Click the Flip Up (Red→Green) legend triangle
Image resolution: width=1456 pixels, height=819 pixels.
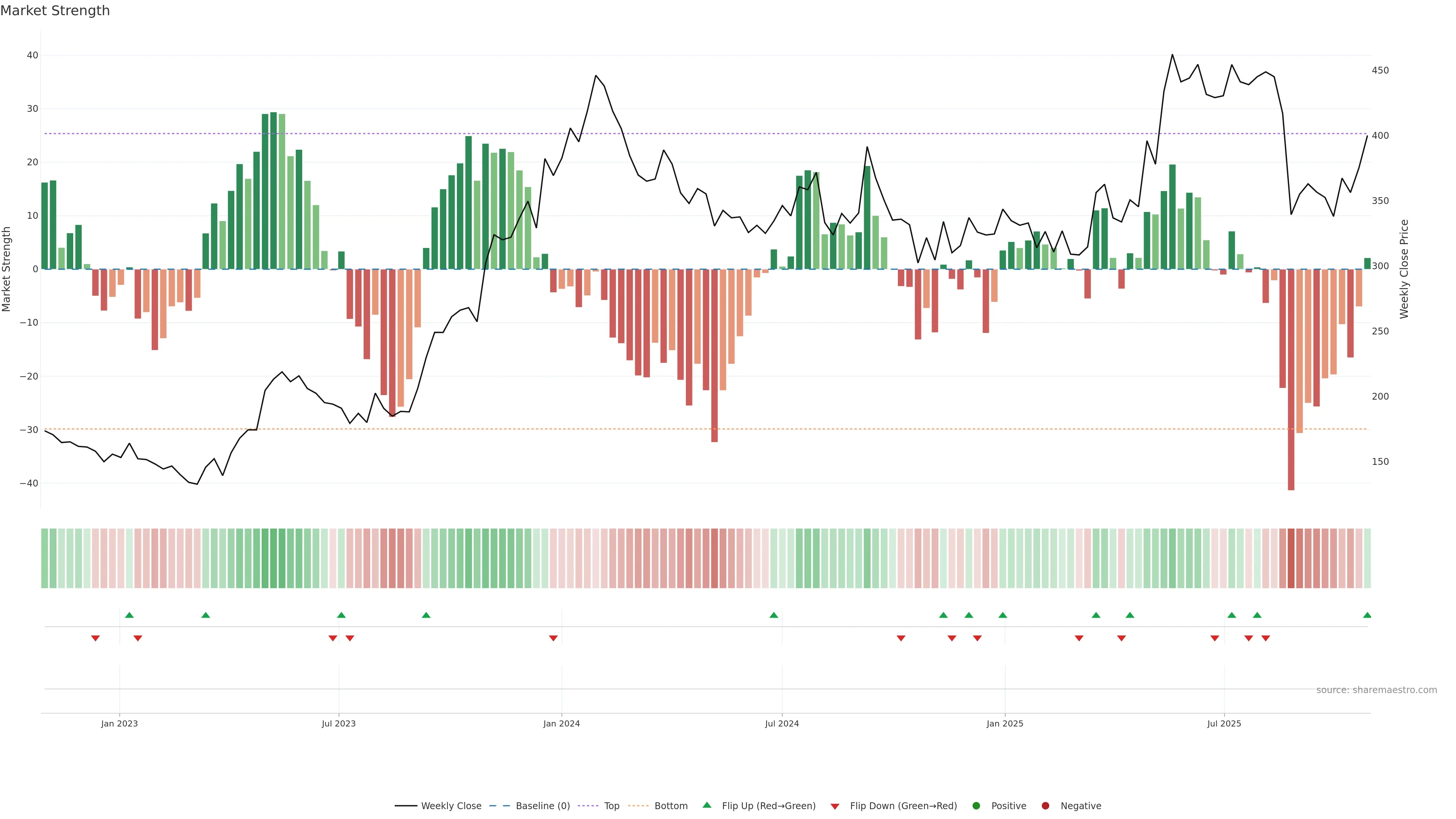(706, 805)
